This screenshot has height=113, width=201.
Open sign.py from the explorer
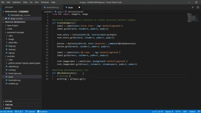[x=12, y=53]
